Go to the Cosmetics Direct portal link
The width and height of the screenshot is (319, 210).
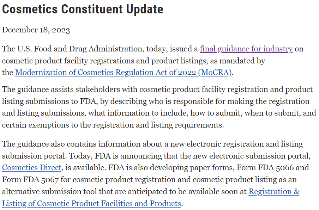tap(32, 167)
